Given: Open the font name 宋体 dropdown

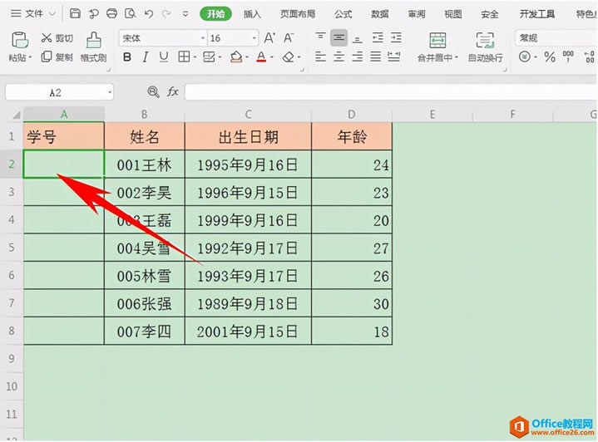Looking at the screenshot, I should point(203,38).
